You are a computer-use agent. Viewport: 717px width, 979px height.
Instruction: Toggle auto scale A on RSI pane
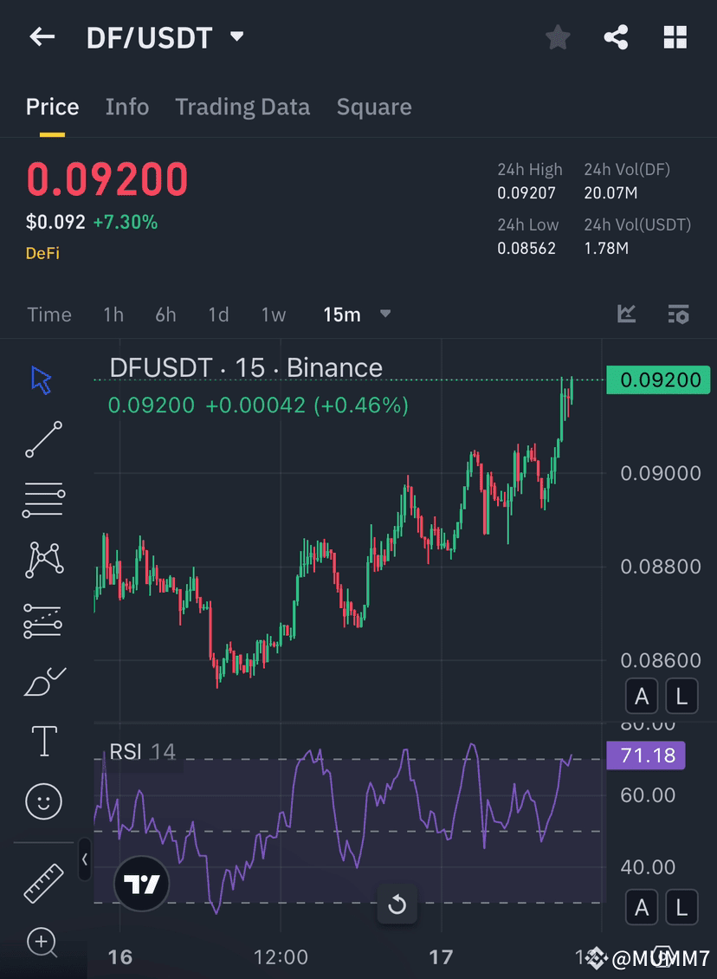pyautogui.click(x=642, y=907)
